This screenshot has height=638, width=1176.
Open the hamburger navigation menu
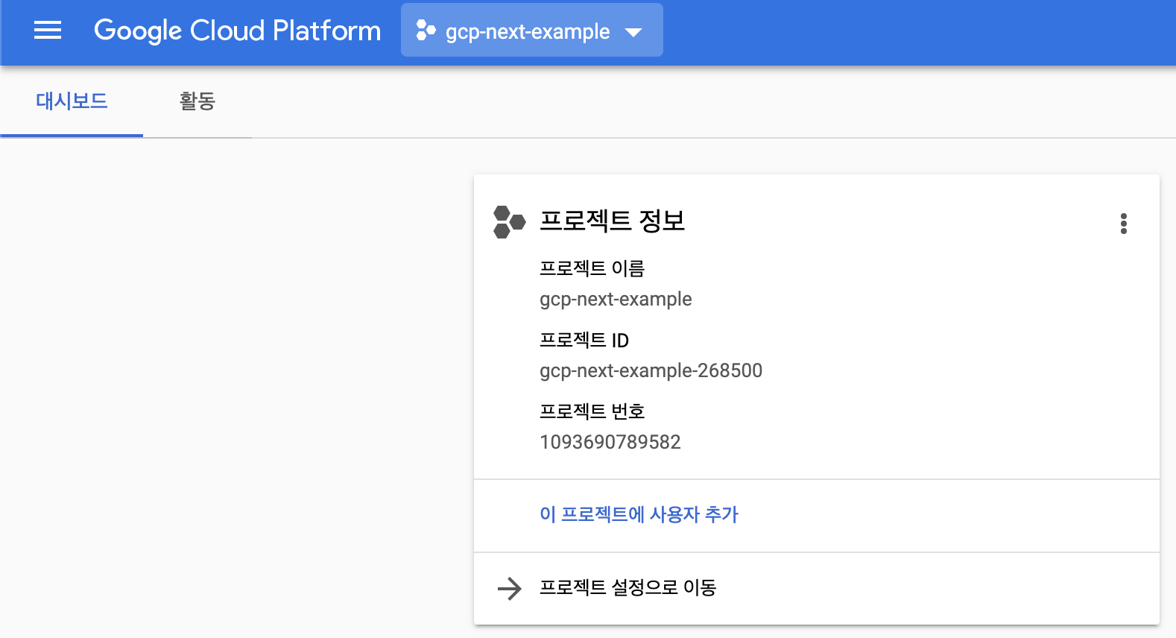click(x=48, y=31)
